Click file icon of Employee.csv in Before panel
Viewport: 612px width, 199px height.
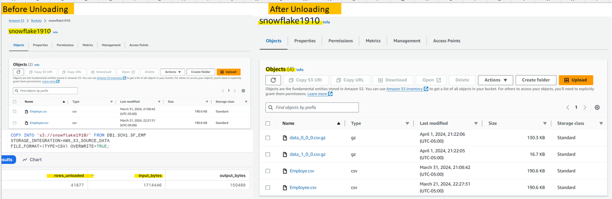[x=27, y=123]
